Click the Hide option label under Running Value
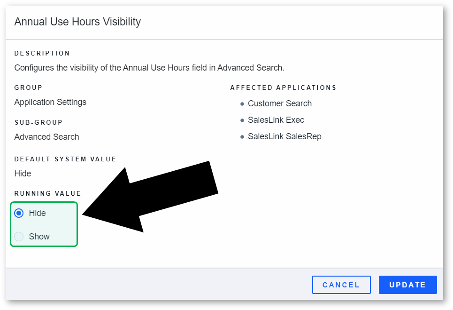The width and height of the screenshot is (453, 310). pyautogui.click(x=37, y=213)
